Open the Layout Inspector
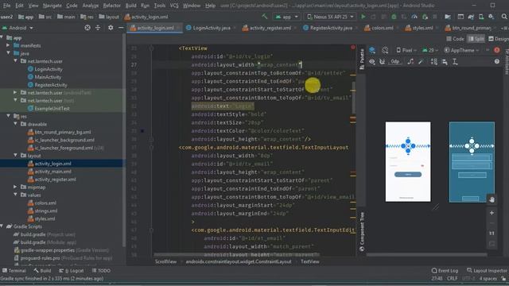Image resolution: width=509 pixels, height=286 pixels. point(487,270)
